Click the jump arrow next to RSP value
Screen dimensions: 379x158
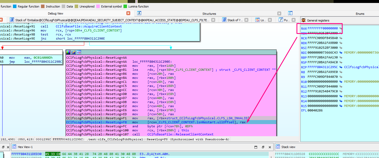pos(341,62)
